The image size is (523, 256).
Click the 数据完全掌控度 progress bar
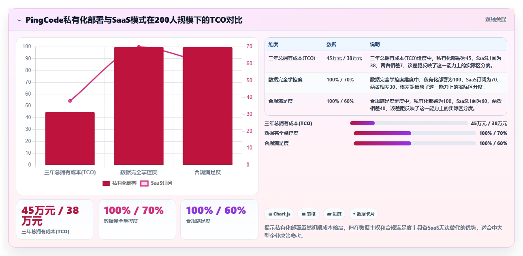click(415, 133)
